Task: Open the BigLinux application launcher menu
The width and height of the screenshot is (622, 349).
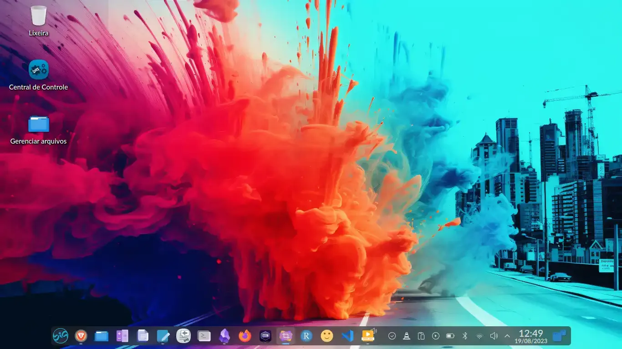Action: click(60, 336)
